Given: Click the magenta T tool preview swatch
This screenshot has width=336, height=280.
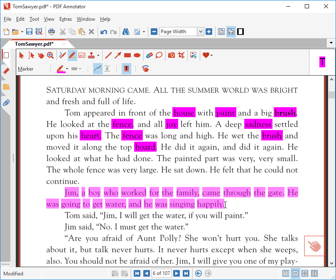Looking at the screenshot, I should click(322, 62).
